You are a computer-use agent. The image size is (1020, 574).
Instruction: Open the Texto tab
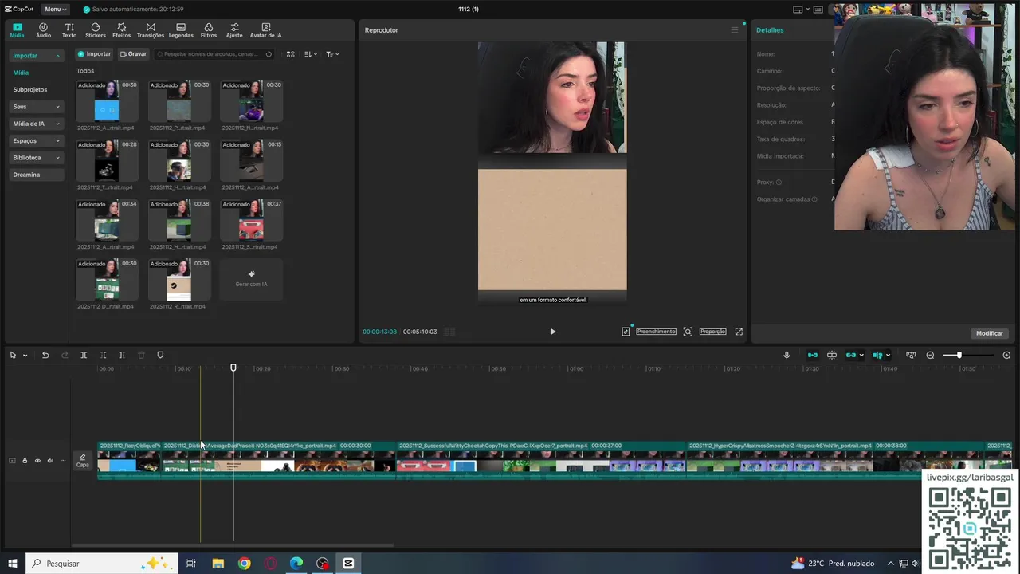[x=69, y=30]
